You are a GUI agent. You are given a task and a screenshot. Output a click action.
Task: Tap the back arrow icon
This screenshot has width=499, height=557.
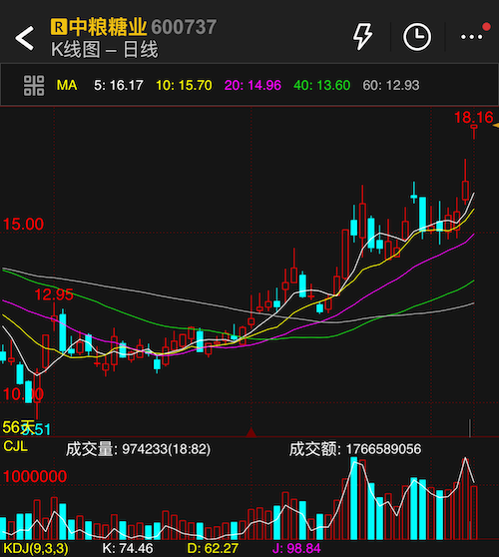[25, 38]
